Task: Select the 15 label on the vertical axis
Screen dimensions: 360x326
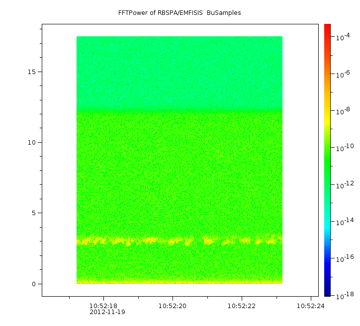Action: pos(32,72)
